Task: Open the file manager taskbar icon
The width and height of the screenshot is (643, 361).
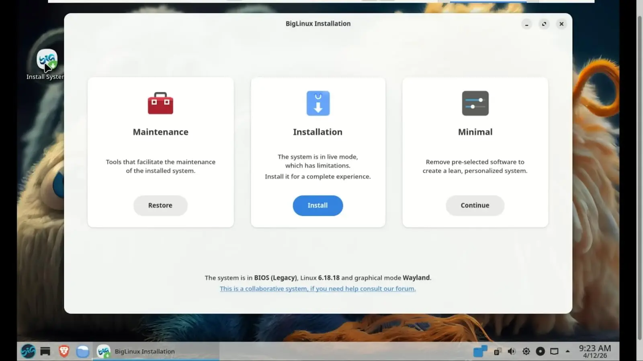Action: [82, 351]
